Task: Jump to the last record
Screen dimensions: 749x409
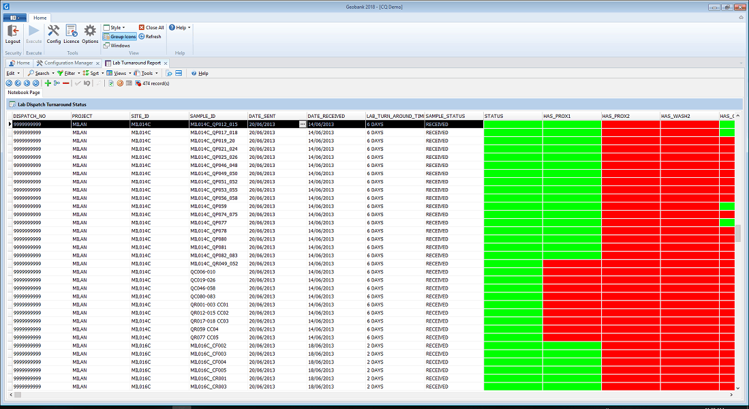Action: pyautogui.click(x=36, y=83)
